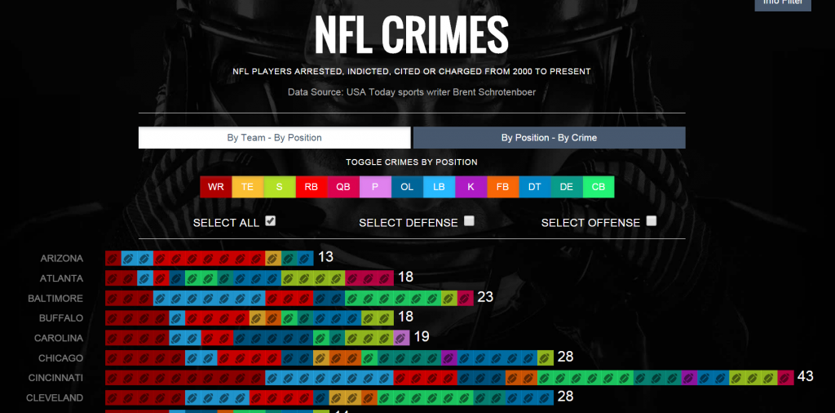Image resolution: width=835 pixels, height=413 pixels.
Task: Click the orange FB football in Buffalo row
Action: pos(273,318)
